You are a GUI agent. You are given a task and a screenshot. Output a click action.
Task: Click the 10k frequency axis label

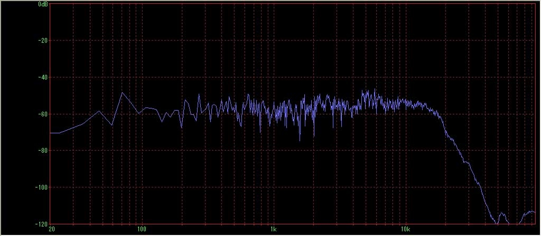tap(405, 230)
